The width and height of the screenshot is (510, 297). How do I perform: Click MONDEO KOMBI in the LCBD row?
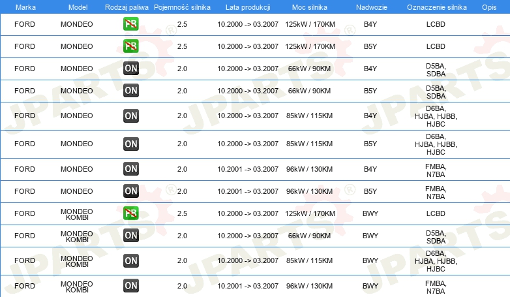[77, 214]
